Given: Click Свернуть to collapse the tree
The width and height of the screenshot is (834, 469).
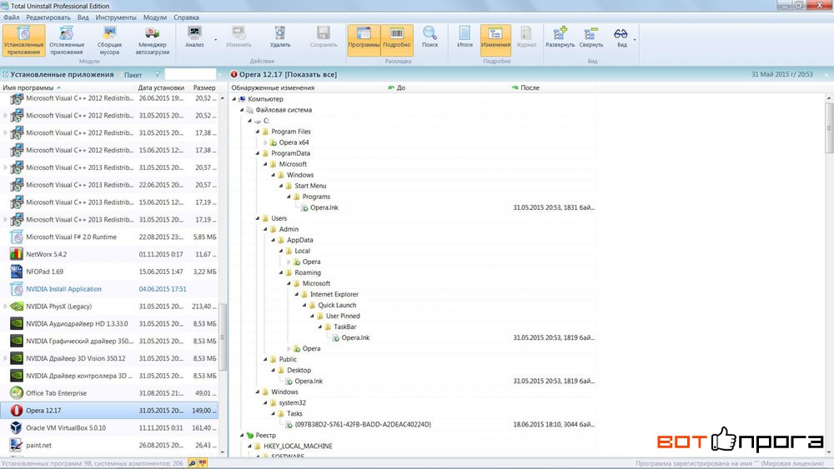Looking at the screenshot, I should pos(591,37).
